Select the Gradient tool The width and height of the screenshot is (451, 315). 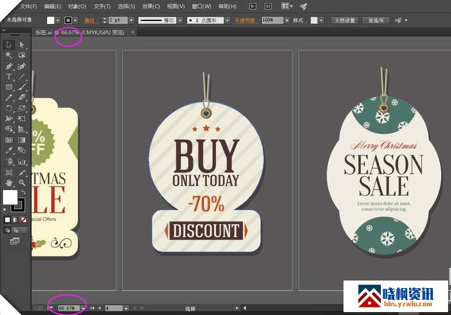(x=22, y=140)
